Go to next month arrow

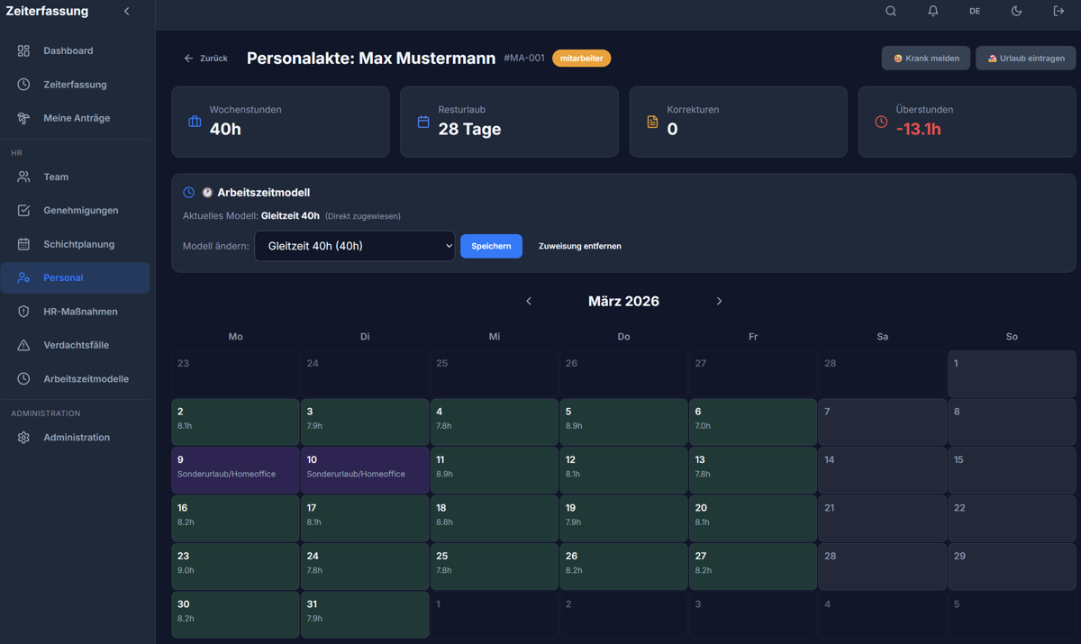(719, 301)
